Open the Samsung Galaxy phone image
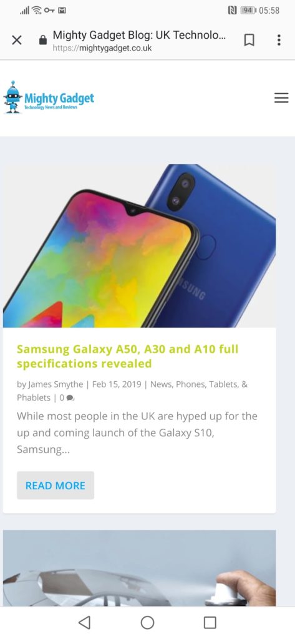This screenshot has width=295, height=639. tap(139, 245)
